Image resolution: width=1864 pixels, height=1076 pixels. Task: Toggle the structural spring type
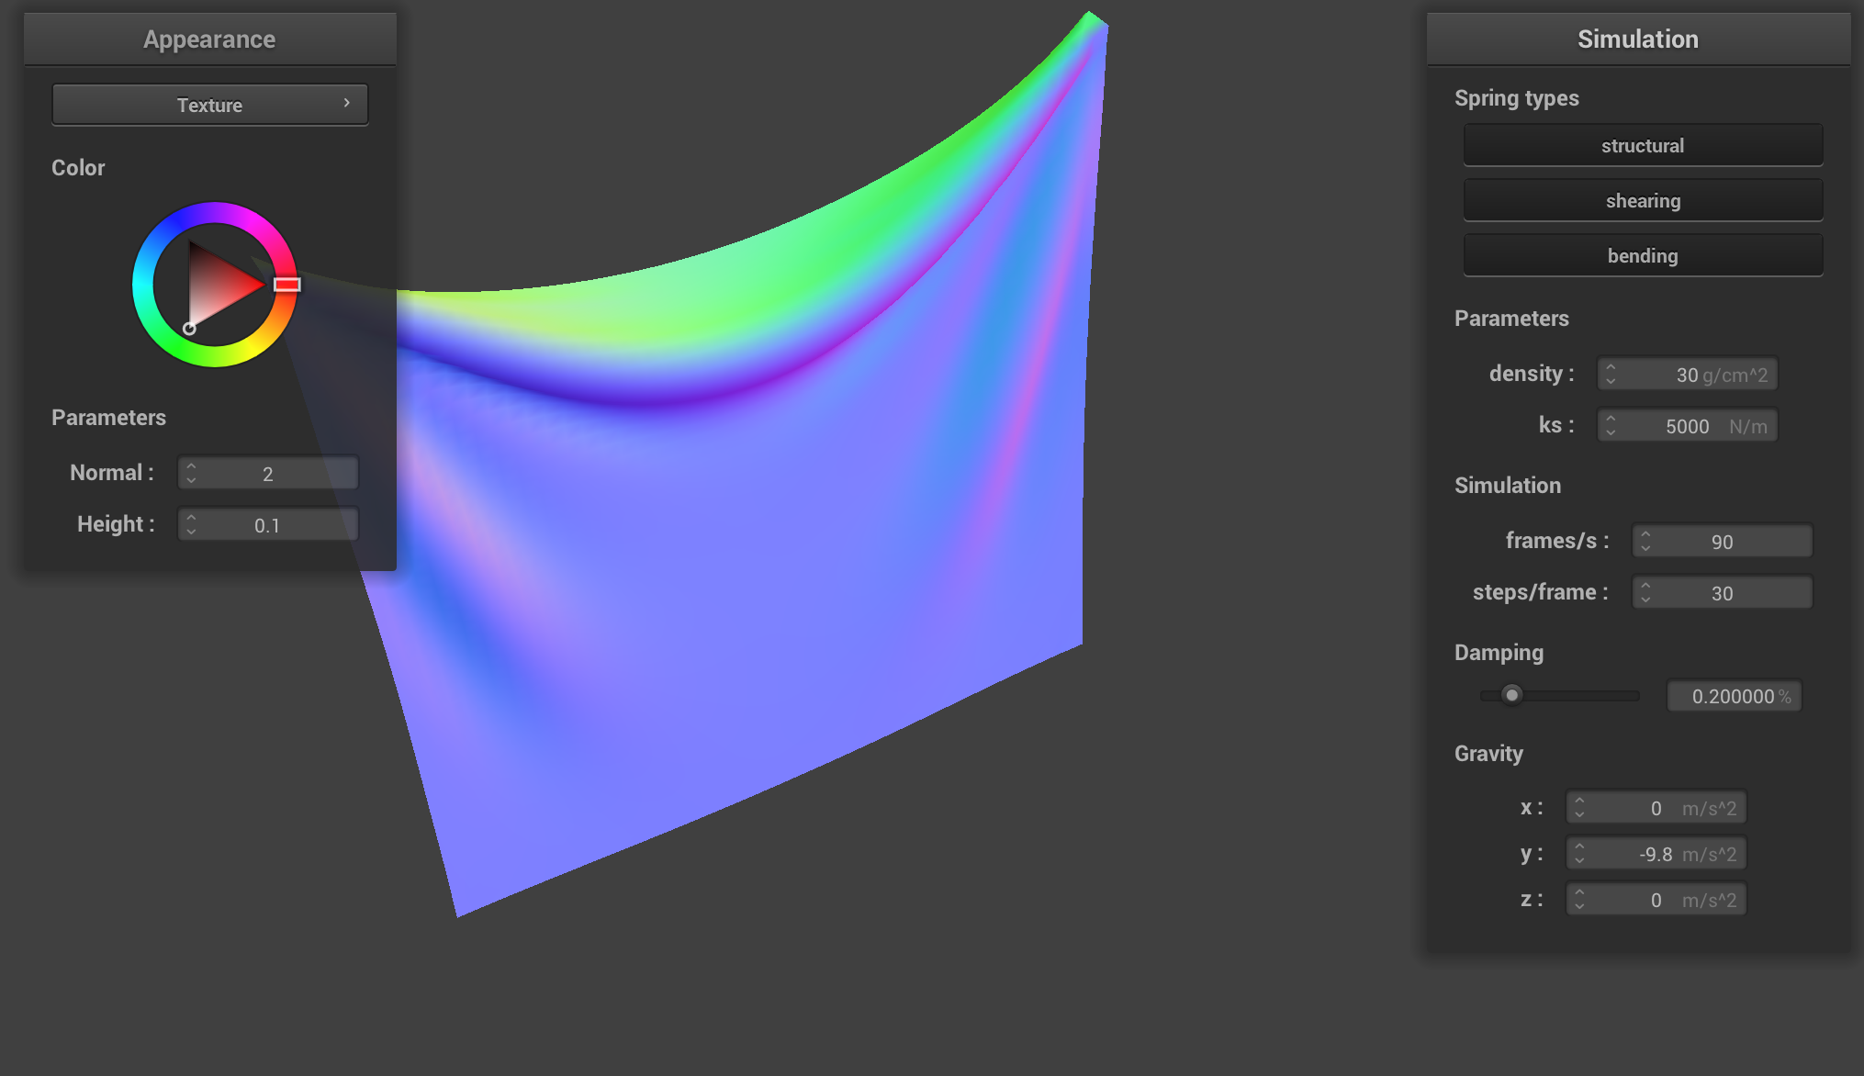point(1643,145)
